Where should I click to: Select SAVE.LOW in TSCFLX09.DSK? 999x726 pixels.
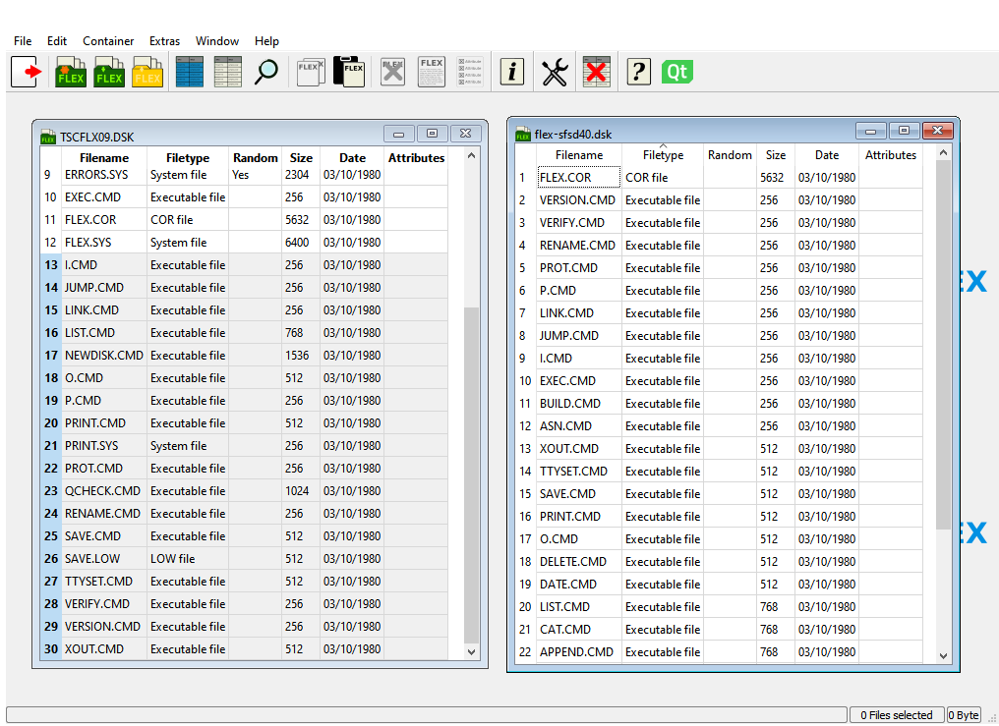pos(104,559)
